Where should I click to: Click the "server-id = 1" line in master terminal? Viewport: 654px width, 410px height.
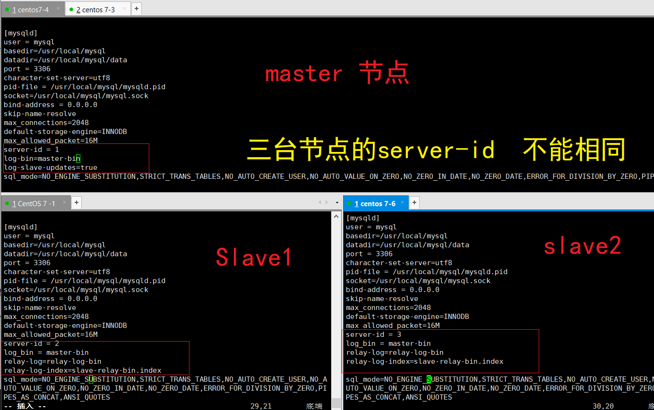point(31,150)
